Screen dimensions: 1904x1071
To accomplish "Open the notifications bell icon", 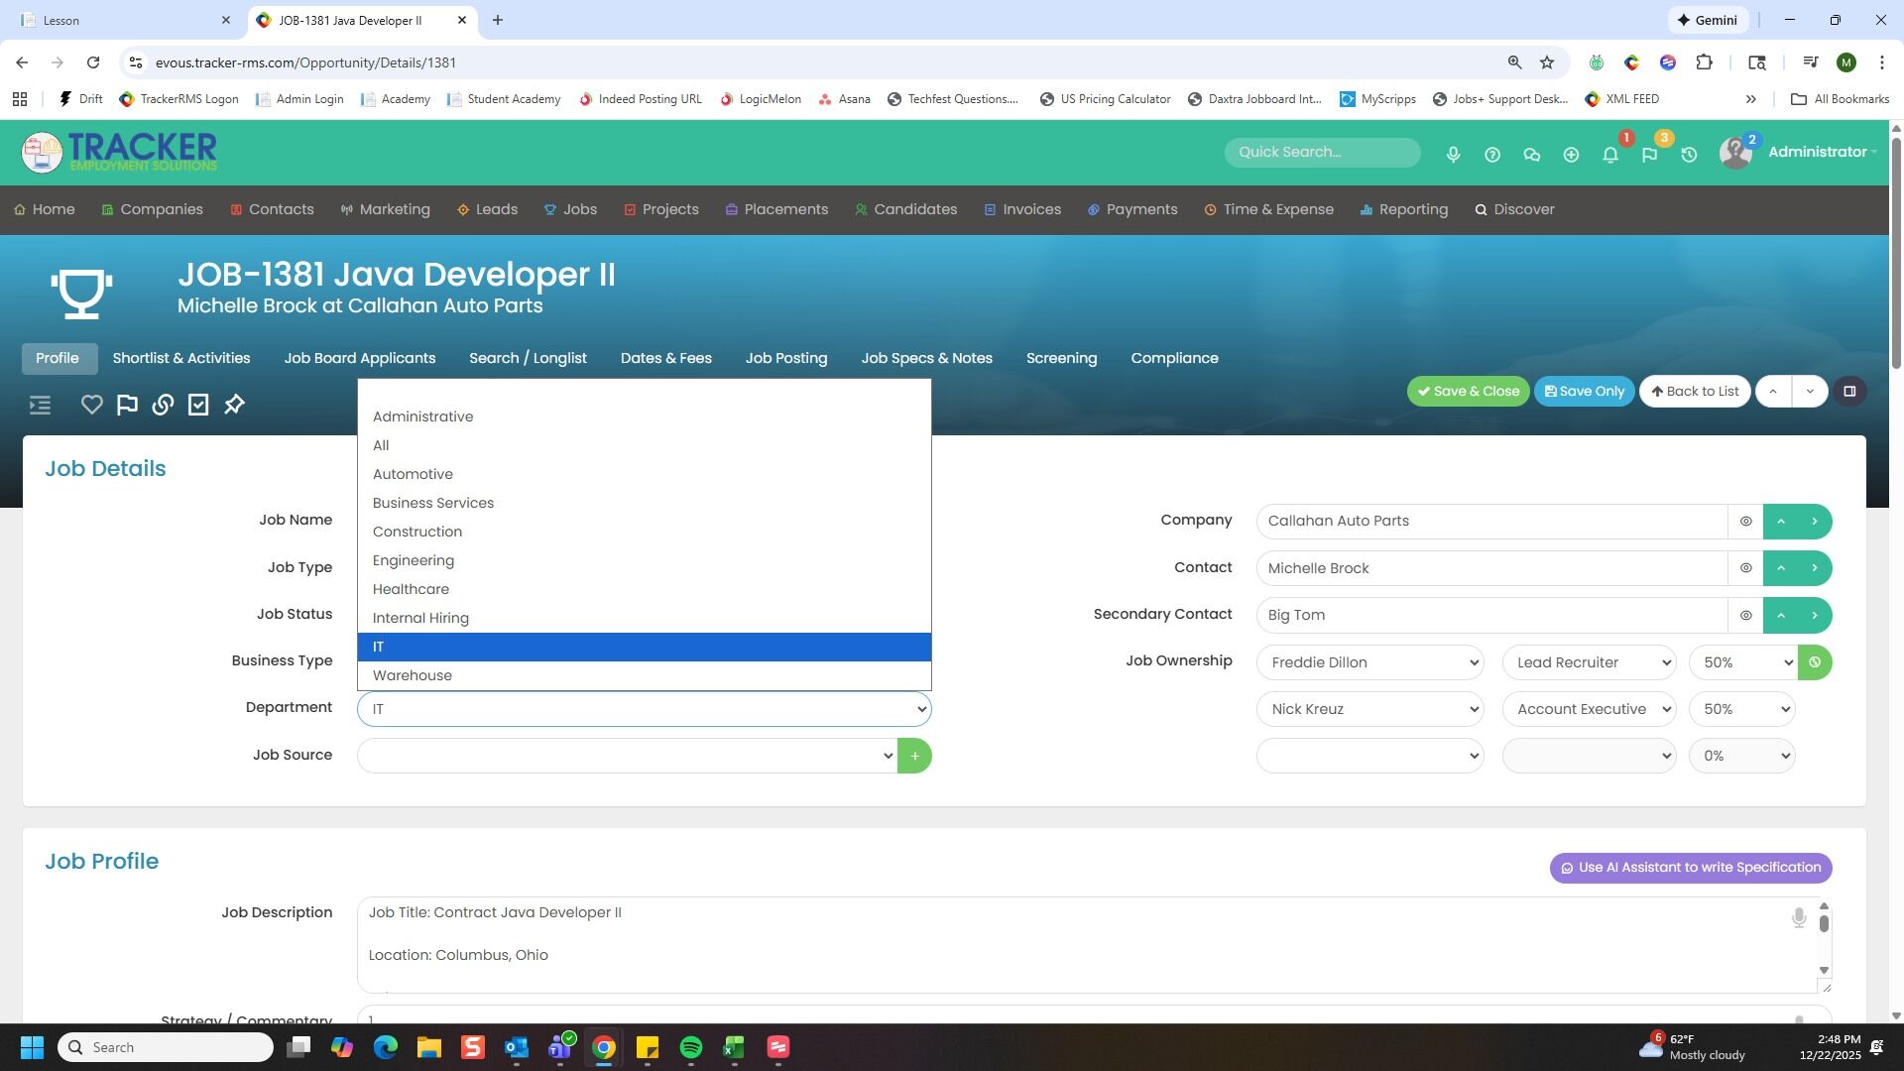I will point(1610,155).
